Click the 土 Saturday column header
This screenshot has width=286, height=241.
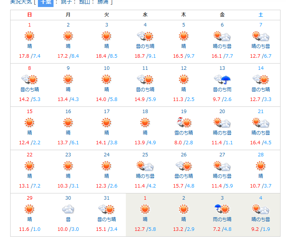(261, 15)
